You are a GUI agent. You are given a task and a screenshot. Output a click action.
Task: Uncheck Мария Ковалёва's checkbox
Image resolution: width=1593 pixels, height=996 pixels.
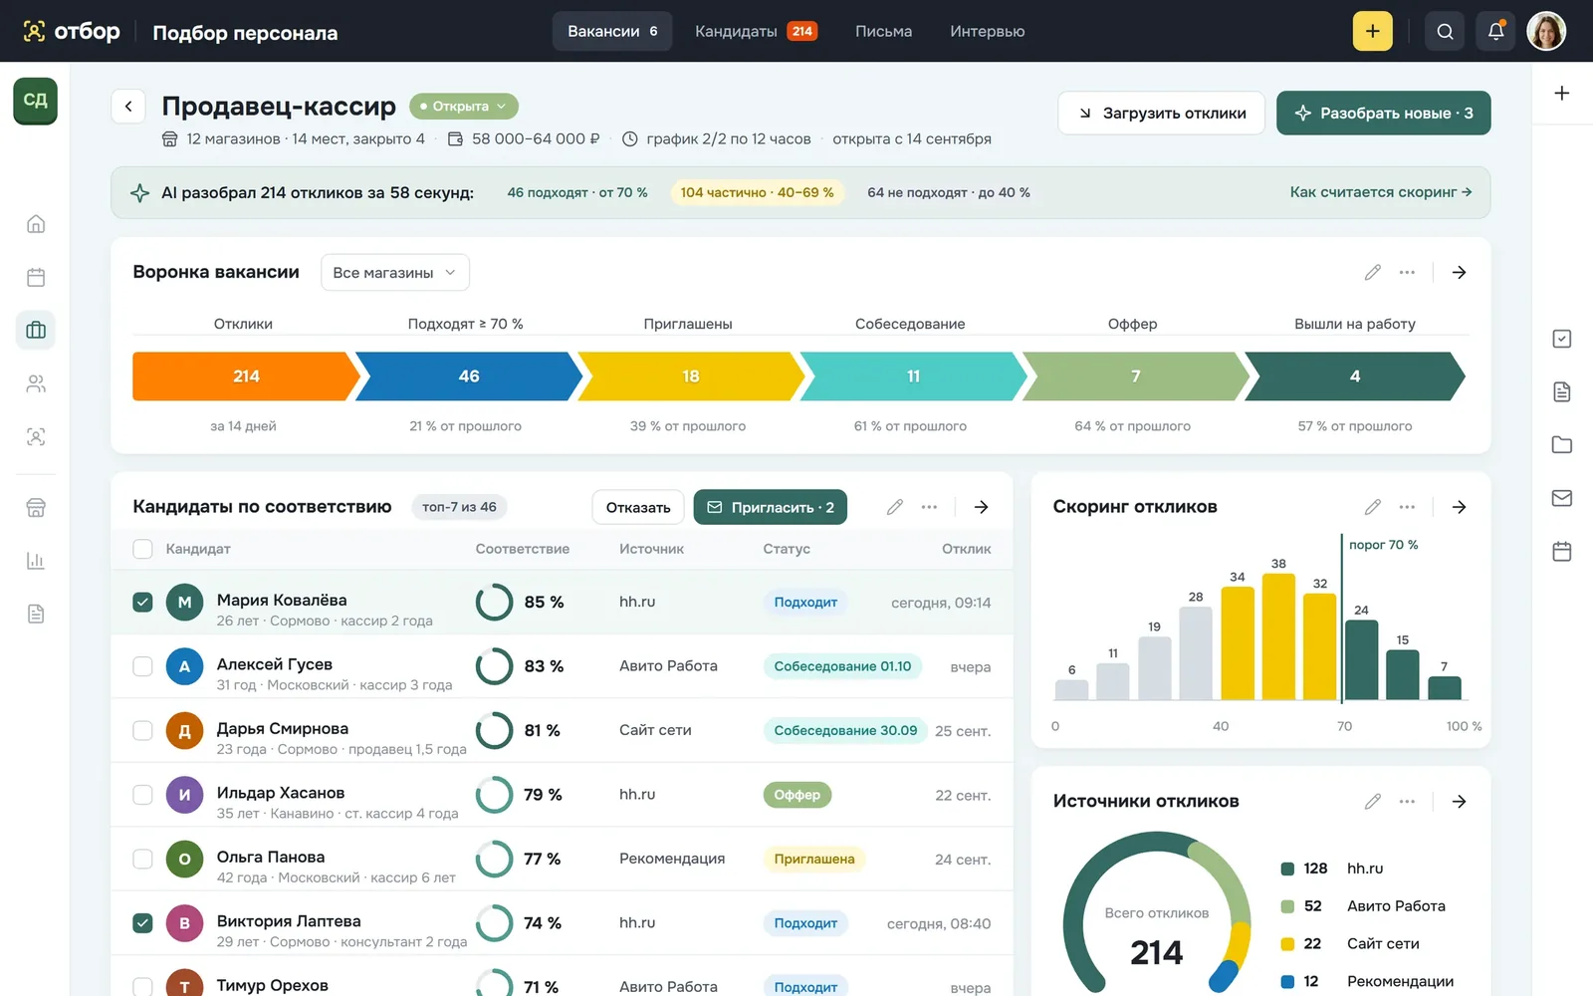pyautogui.click(x=142, y=602)
